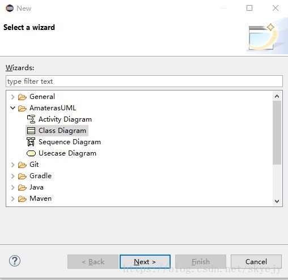Collapse the AmaterasUML category
288x280 pixels.
click(x=12, y=108)
